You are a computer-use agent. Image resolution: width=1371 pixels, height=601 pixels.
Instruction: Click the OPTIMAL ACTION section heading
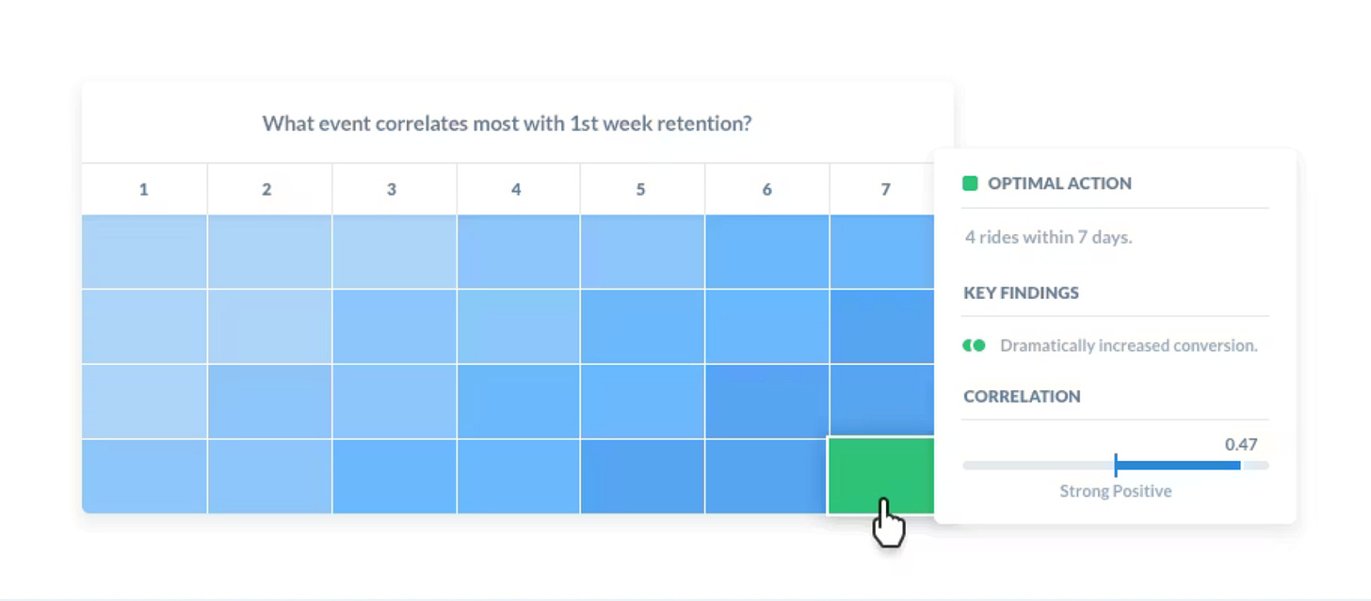tap(1058, 182)
